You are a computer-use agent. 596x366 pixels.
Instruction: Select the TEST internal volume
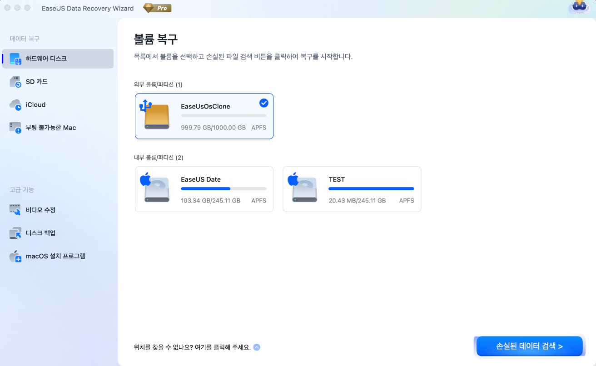coord(352,189)
